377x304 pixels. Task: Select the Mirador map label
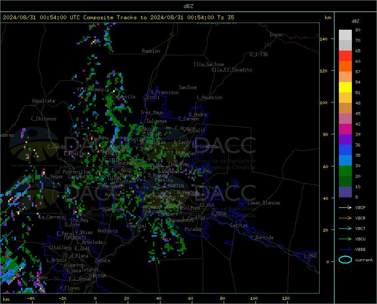193,229
